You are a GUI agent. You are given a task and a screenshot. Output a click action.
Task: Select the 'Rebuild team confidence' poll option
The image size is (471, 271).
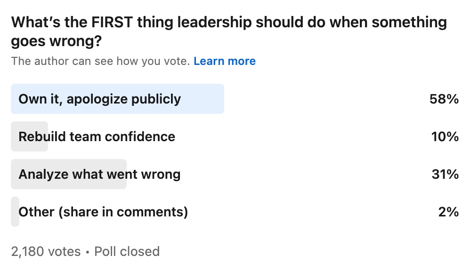coord(235,136)
